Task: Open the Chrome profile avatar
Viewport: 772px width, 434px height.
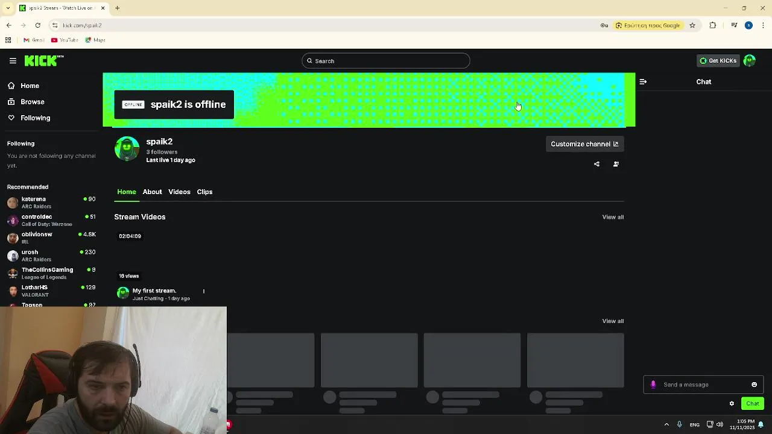Action: pos(748,25)
